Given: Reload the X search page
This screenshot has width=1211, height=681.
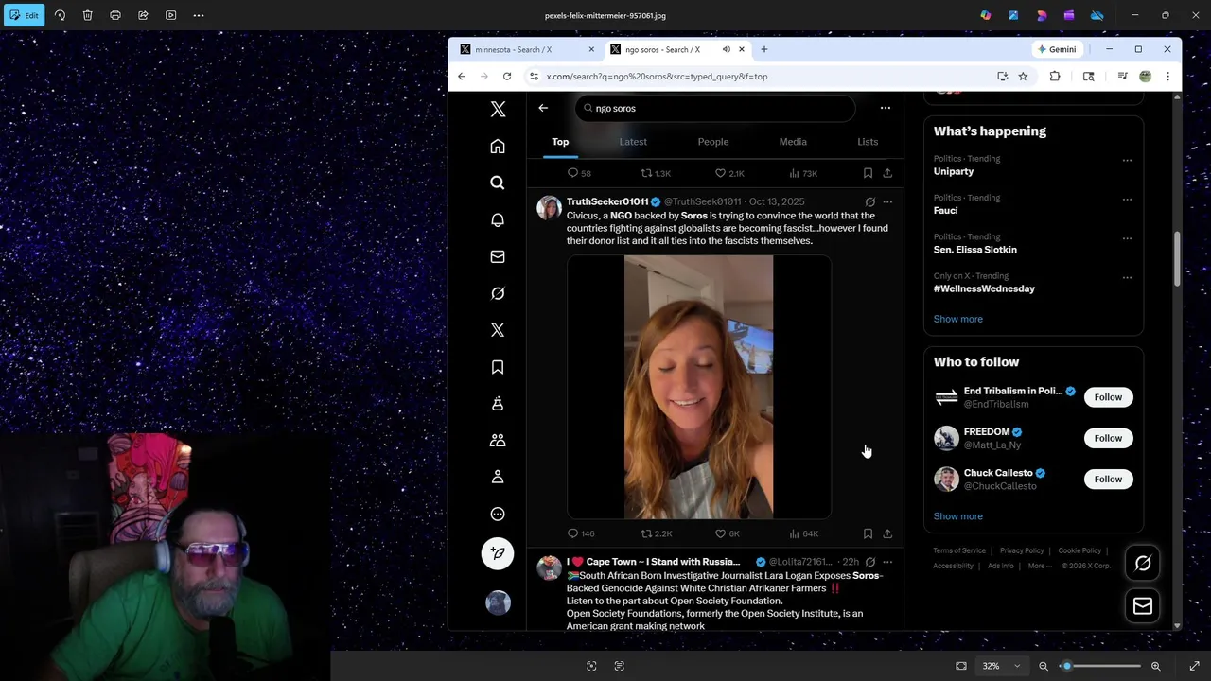Looking at the screenshot, I should point(507,77).
